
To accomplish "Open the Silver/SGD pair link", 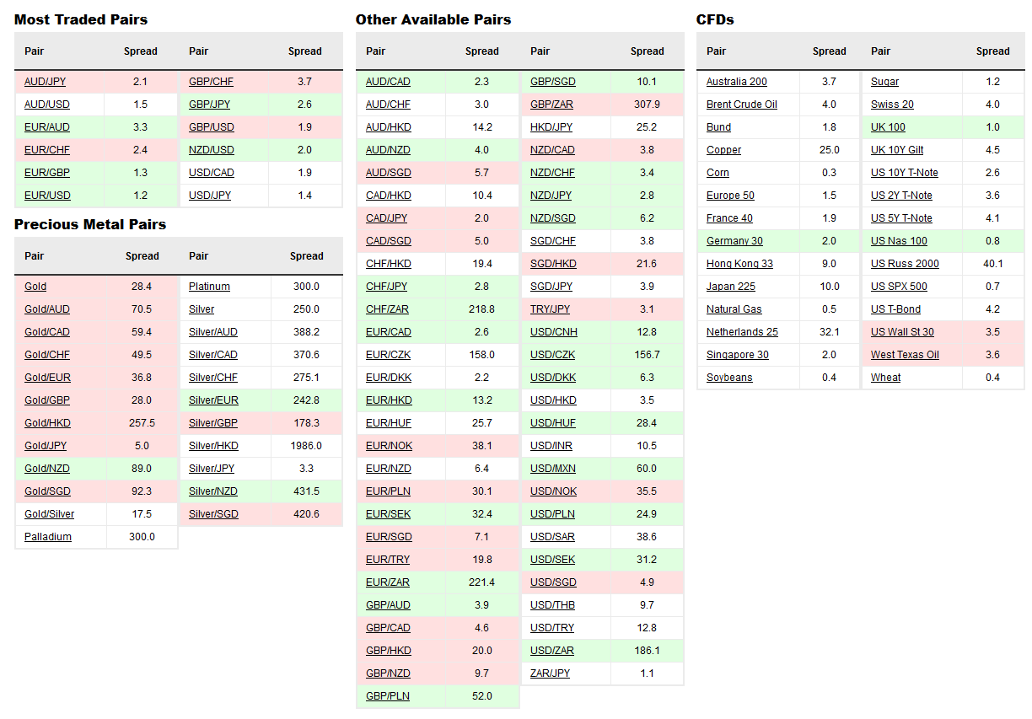I will (x=213, y=514).
